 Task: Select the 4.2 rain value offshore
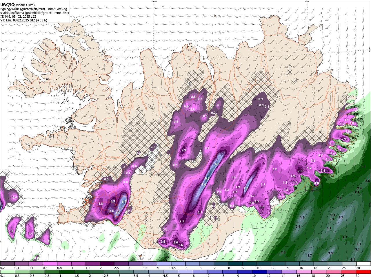(x=341, y=217)
